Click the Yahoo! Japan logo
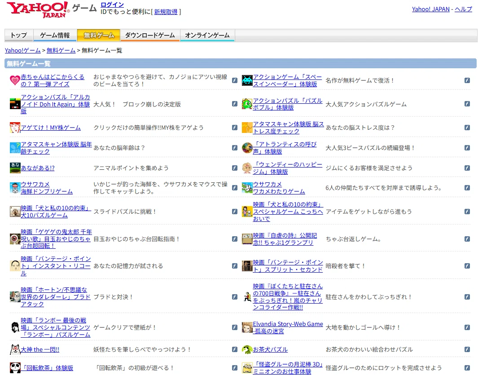The image size is (478, 375). 38,9
